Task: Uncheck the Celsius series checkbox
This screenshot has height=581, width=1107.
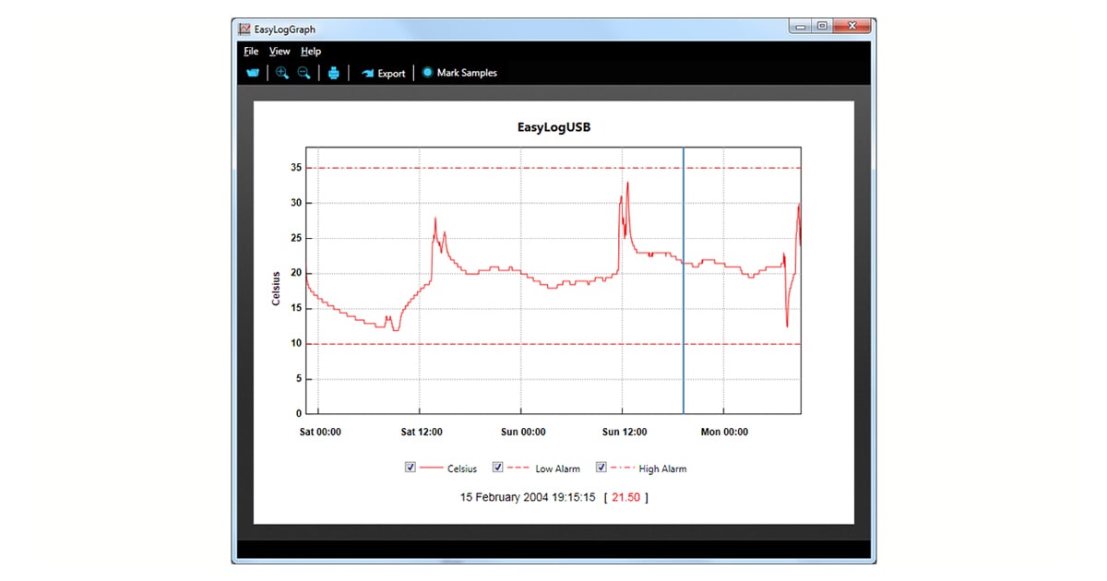Action: (411, 468)
